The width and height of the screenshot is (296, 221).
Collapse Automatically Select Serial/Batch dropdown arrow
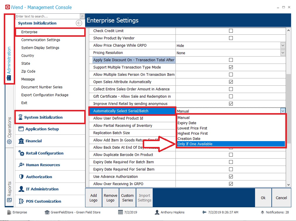283,111
